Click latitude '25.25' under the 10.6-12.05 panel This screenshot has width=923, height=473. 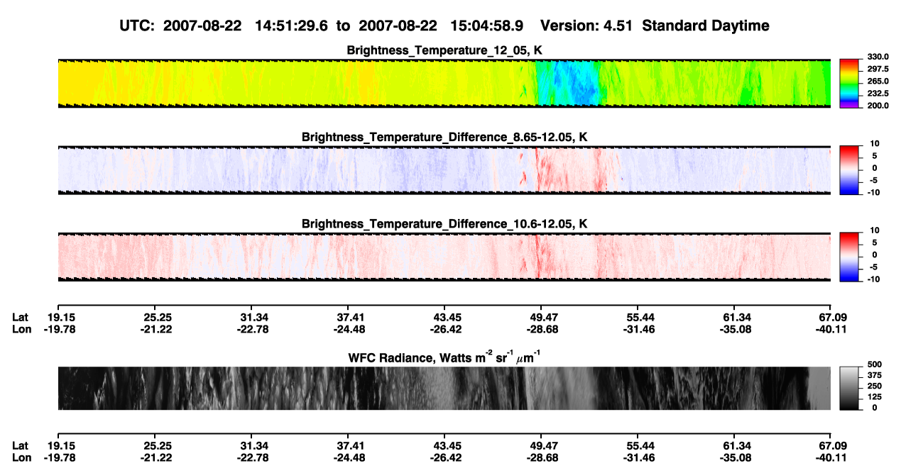click(158, 317)
